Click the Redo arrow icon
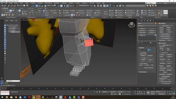 [x=5, y=6]
